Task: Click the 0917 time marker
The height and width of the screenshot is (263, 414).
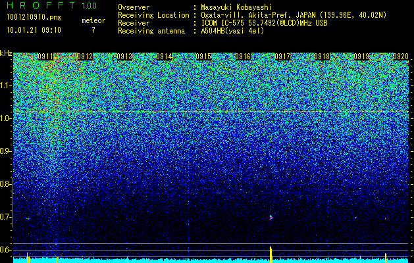Action: pyautogui.click(x=282, y=57)
